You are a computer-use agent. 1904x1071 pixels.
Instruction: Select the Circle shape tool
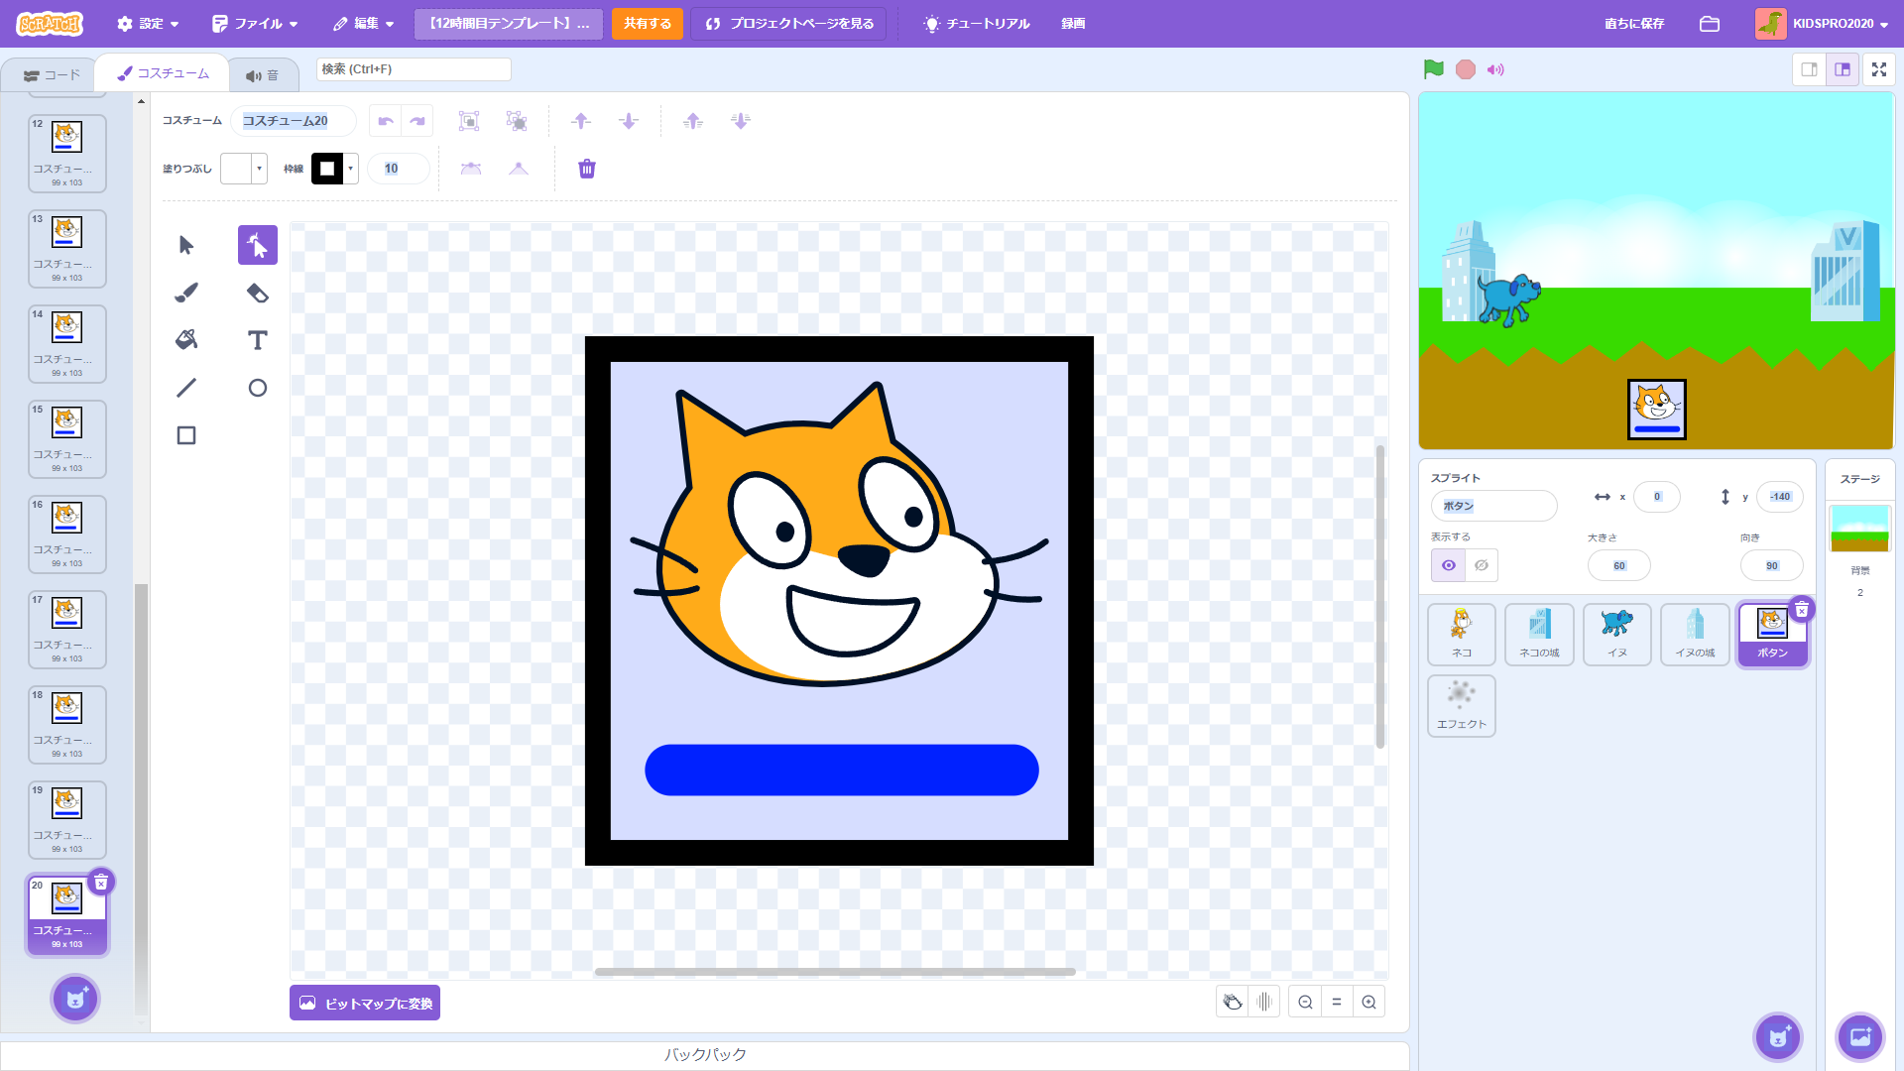[x=257, y=388]
